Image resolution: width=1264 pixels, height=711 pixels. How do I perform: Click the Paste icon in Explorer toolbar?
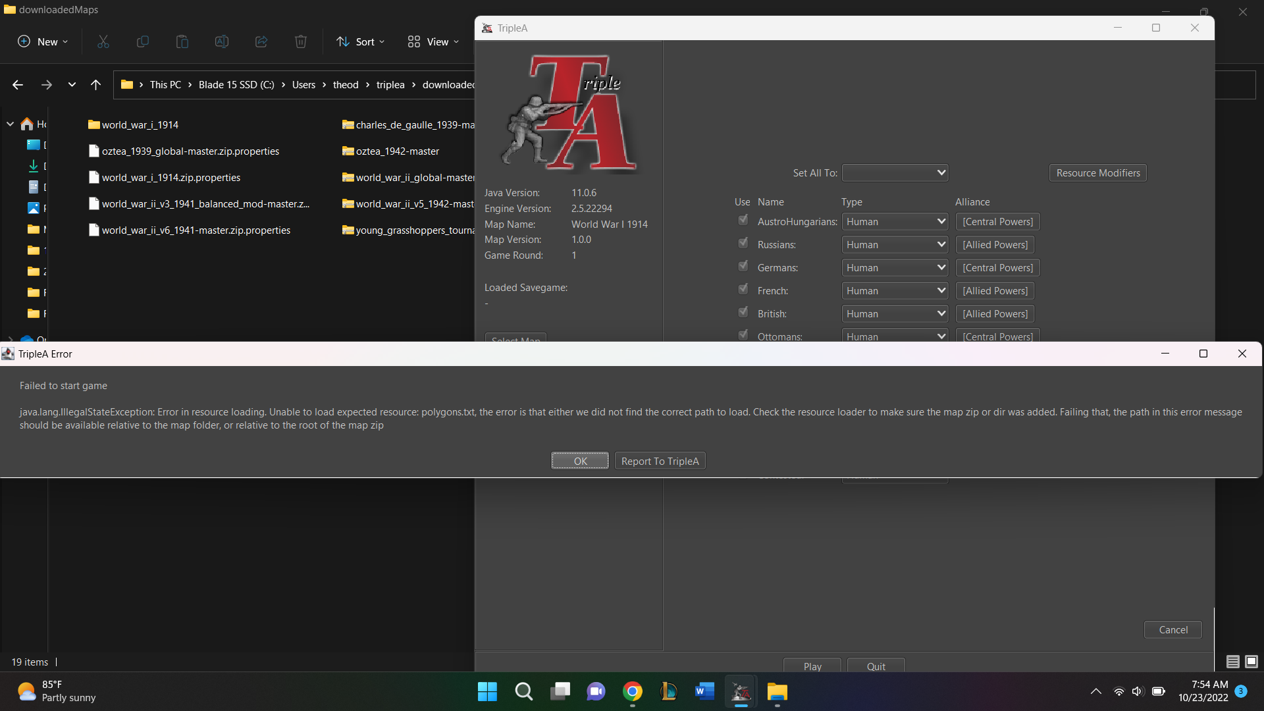click(182, 41)
